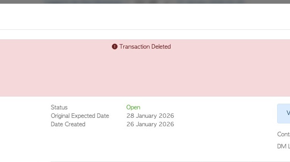Click the truncated "Conta" text at right
The image size is (290, 162).
284,134
